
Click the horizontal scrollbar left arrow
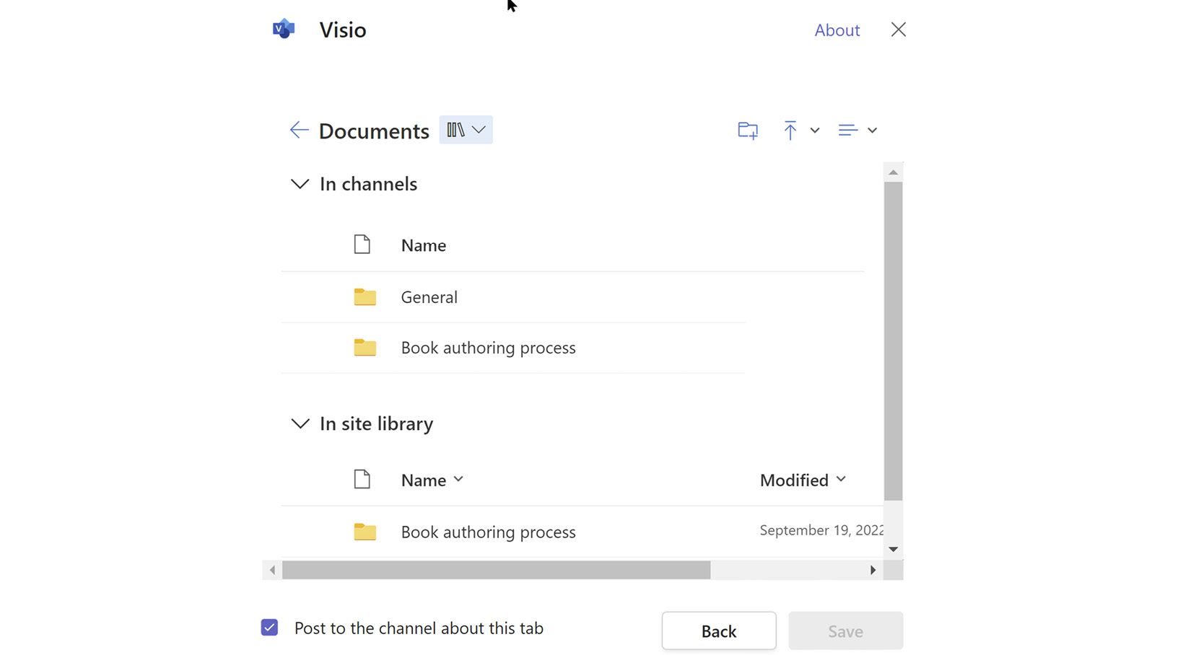pyautogui.click(x=272, y=570)
